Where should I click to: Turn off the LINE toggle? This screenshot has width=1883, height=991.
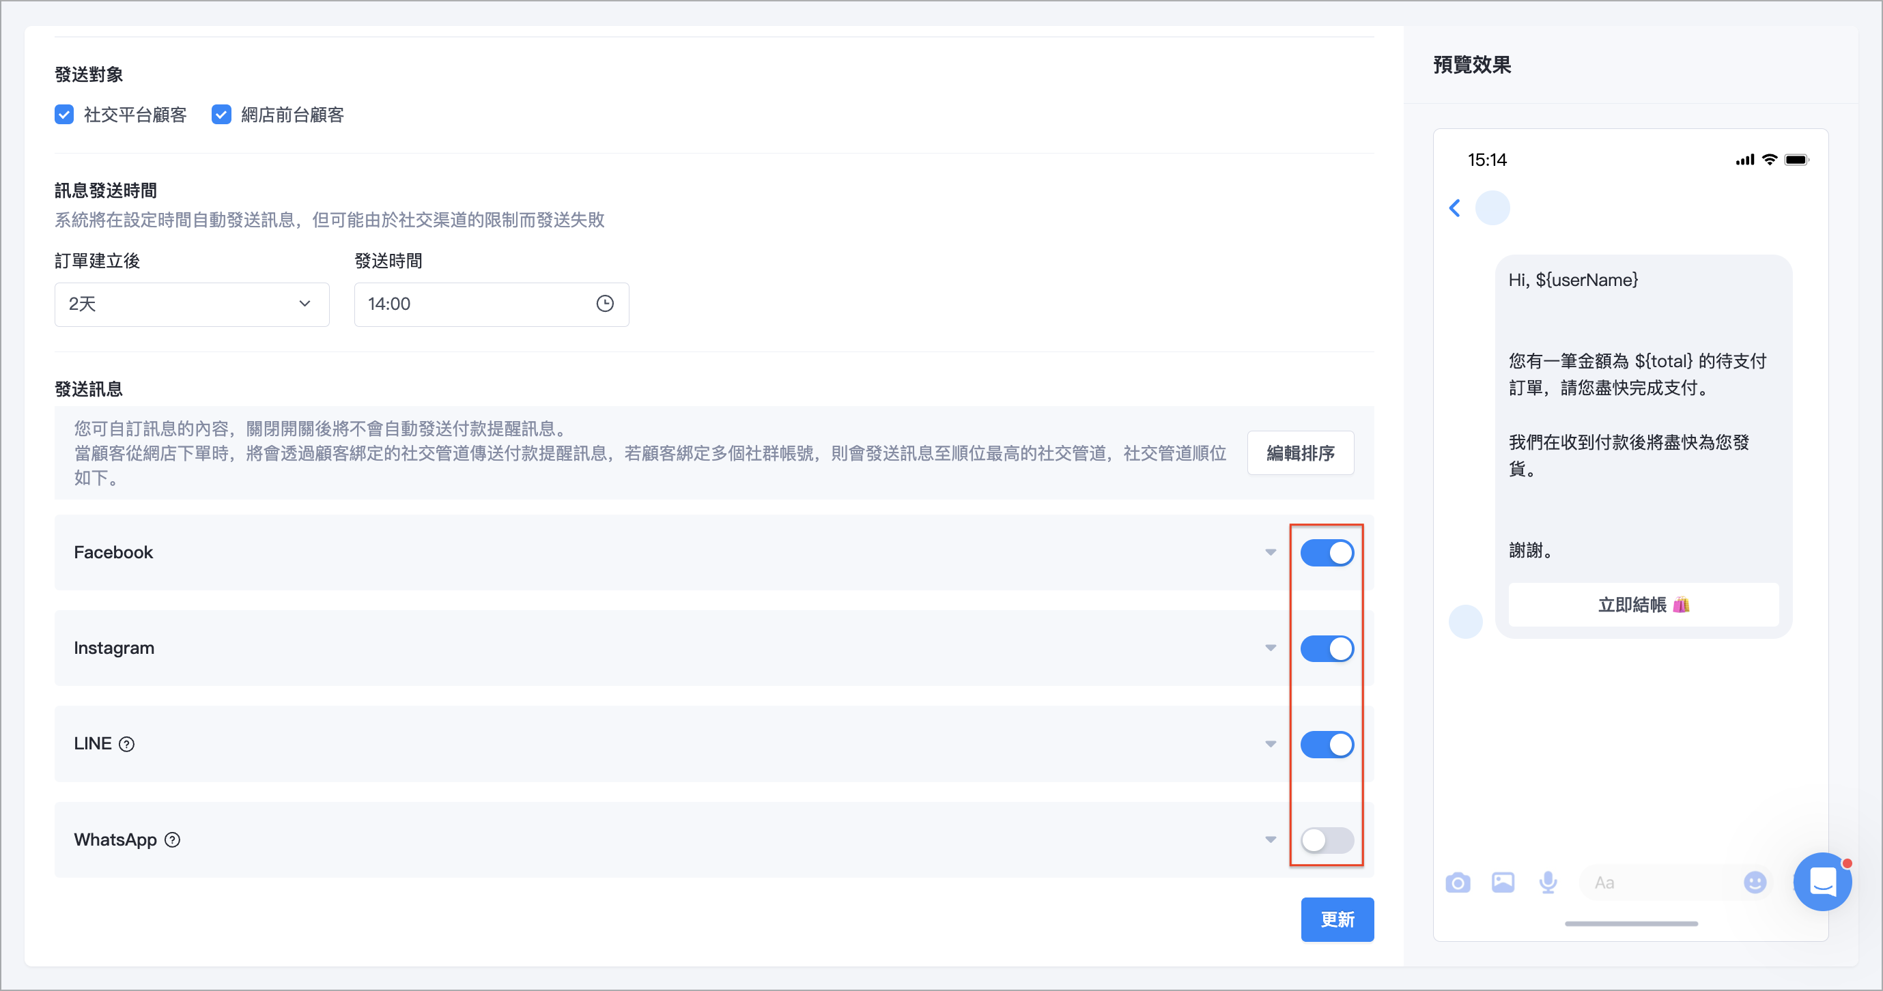(x=1327, y=745)
